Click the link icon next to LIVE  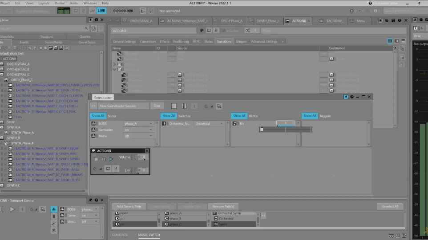click(92, 11)
